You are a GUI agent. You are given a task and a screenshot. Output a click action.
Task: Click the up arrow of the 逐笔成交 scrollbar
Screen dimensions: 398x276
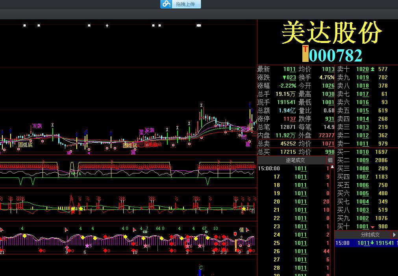(x=332, y=167)
